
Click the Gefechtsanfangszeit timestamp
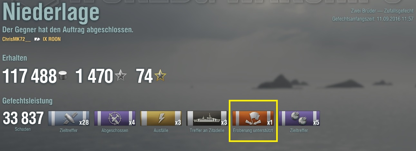pos(373,19)
